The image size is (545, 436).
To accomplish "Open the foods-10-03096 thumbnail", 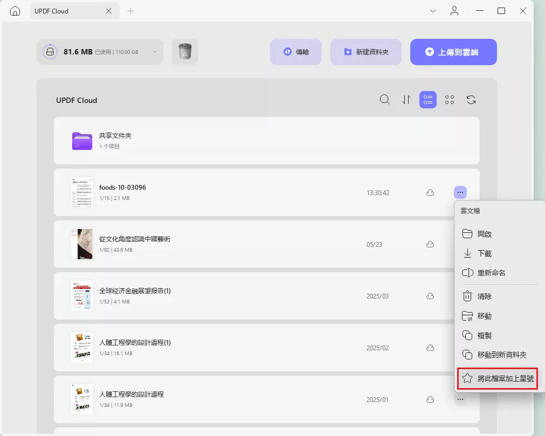I will (82, 192).
